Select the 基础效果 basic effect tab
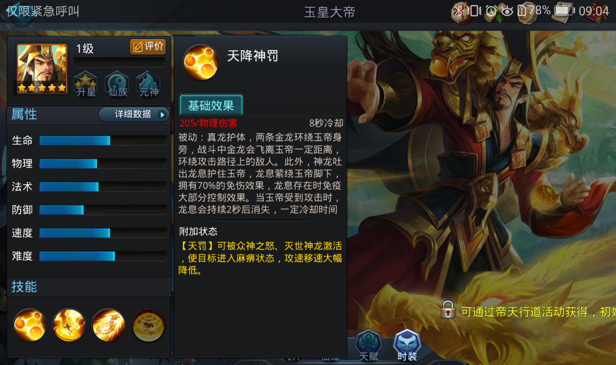The height and width of the screenshot is (365, 616). (211, 105)
